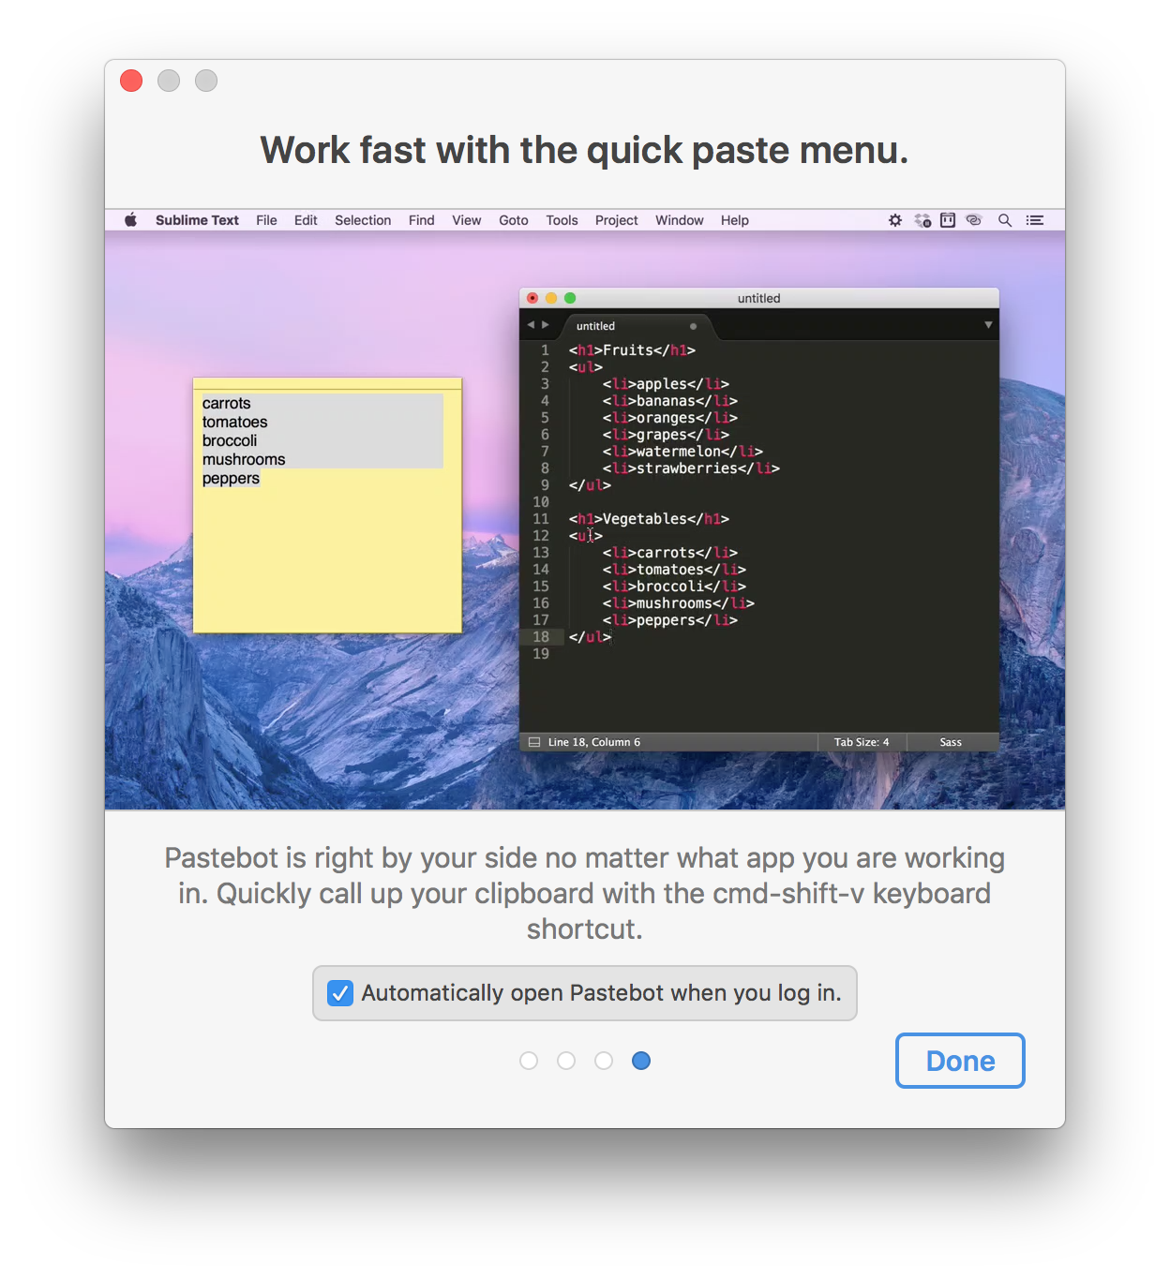Click the left tab-scroll arrow in Sublime
The height and width of the screenshot is (1278, 1170).
pos(531,325)
